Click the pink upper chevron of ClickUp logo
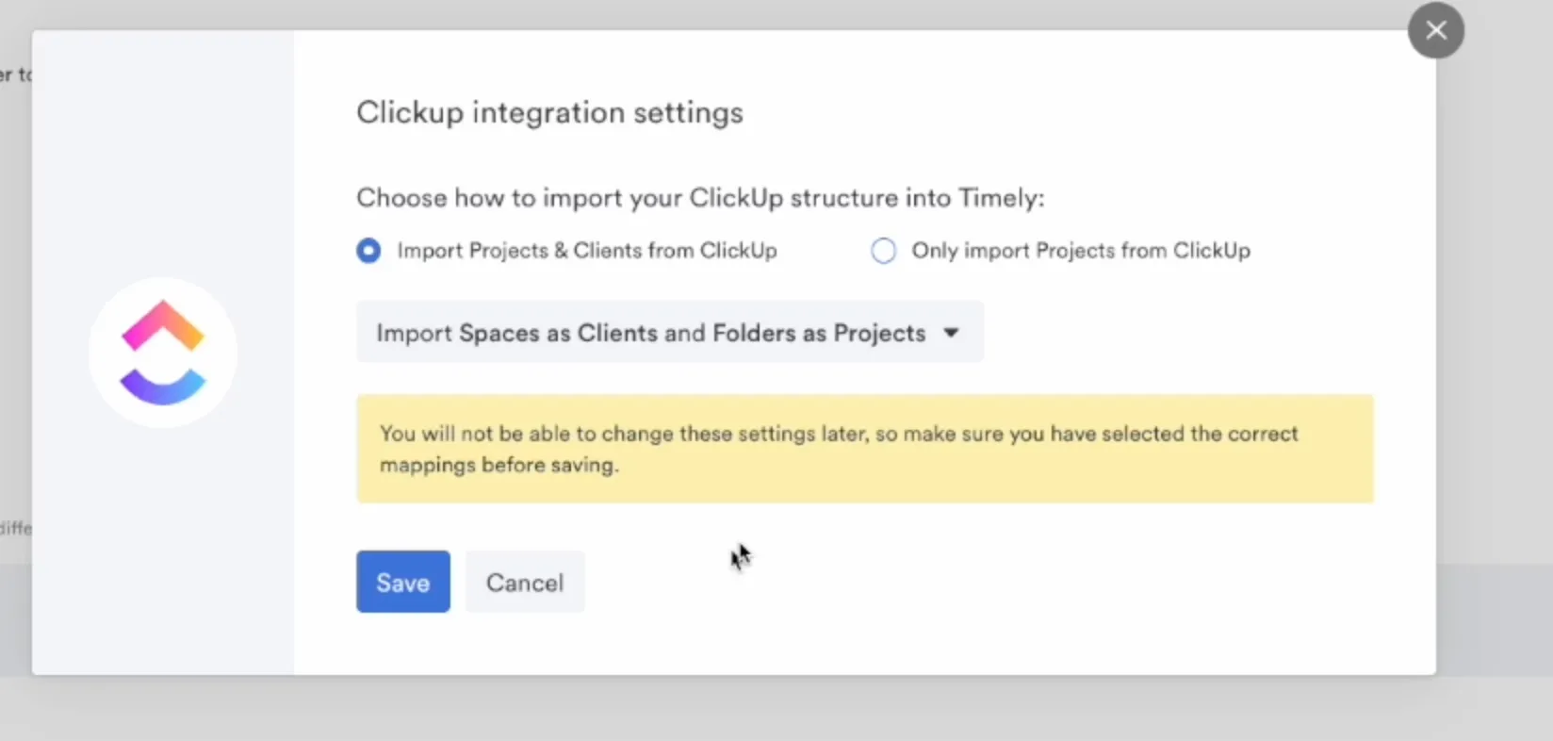Viewport: 1553px width, 741px height. 162,323
